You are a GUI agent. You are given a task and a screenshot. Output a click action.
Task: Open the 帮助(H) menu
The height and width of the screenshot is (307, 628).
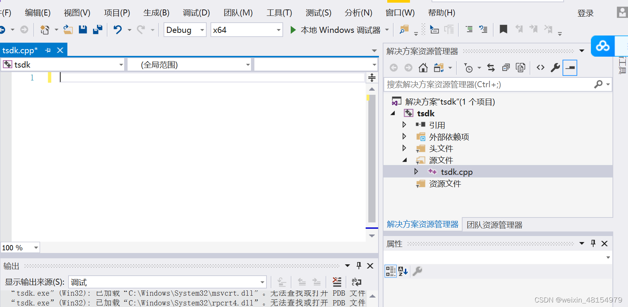[441, 13]
